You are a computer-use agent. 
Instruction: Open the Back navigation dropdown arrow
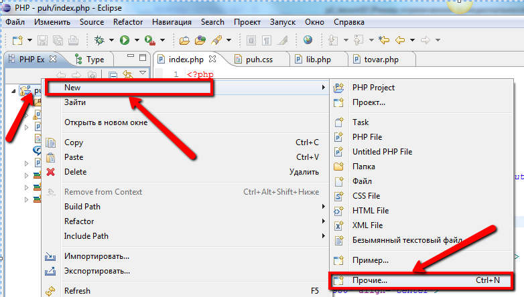pos(412,40)
